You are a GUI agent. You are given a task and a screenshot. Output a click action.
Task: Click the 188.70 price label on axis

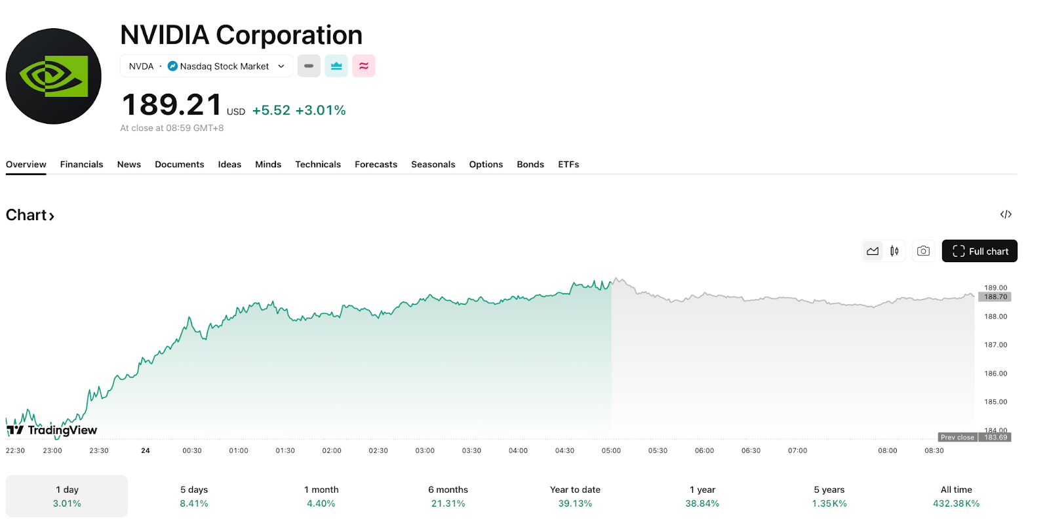pyautogui.click(x=995, y=297)
